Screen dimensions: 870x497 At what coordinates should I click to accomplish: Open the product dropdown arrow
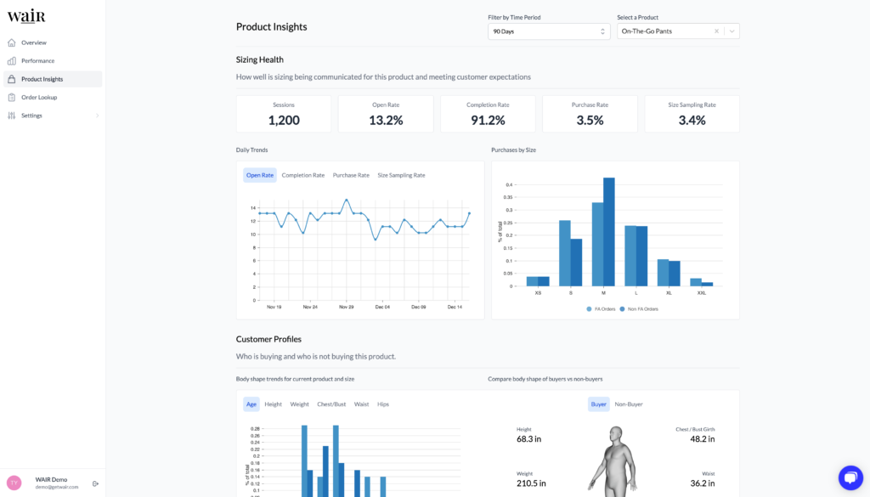click(732, 31)
